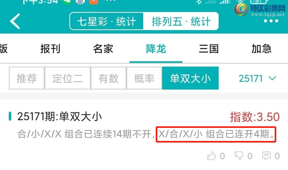Tap the back arrow icon
This screenshot has height=170, width=288.
[15, 21]
